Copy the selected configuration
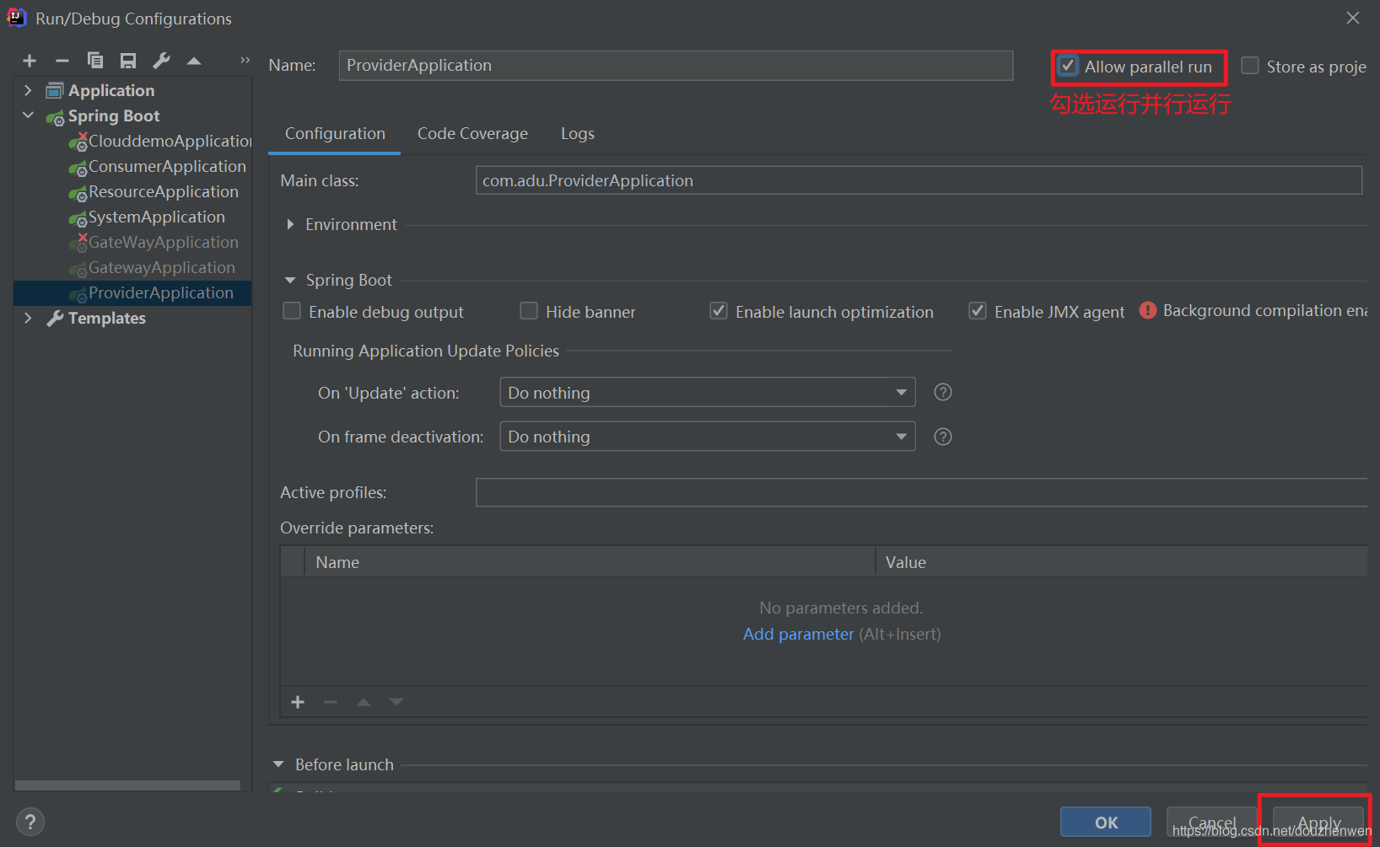Image resolution: width=1380 pixels, height=847 pixels. pyautogui.click(x=95, y=61)
